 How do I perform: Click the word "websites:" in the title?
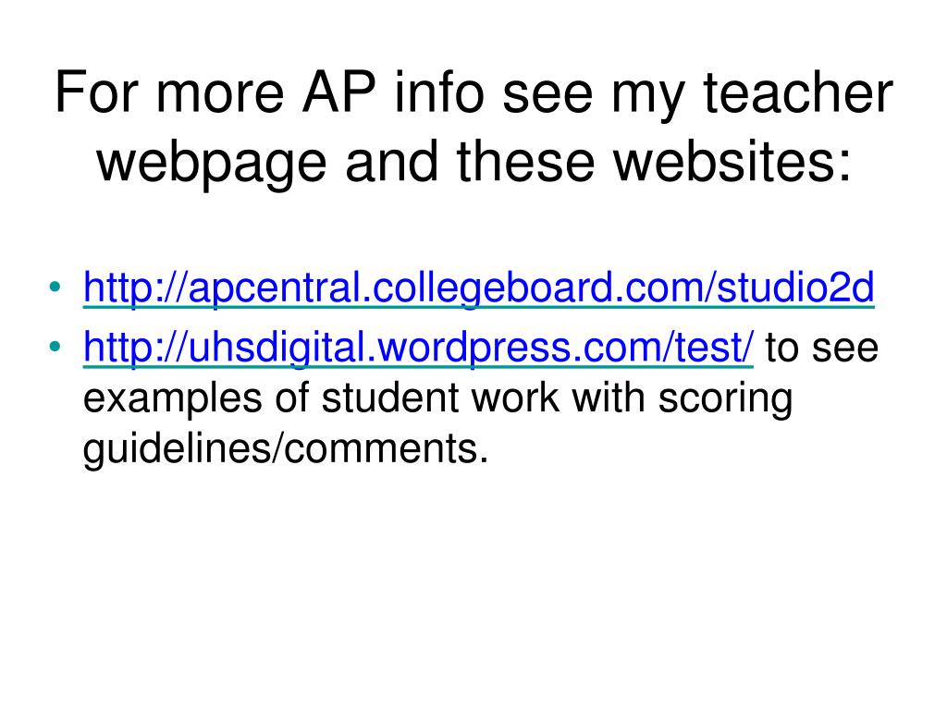pyautogui.click(x=732, y=161)
